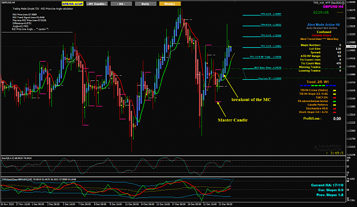Click the Prev. Slope: 1.8 text

(330, 195)
